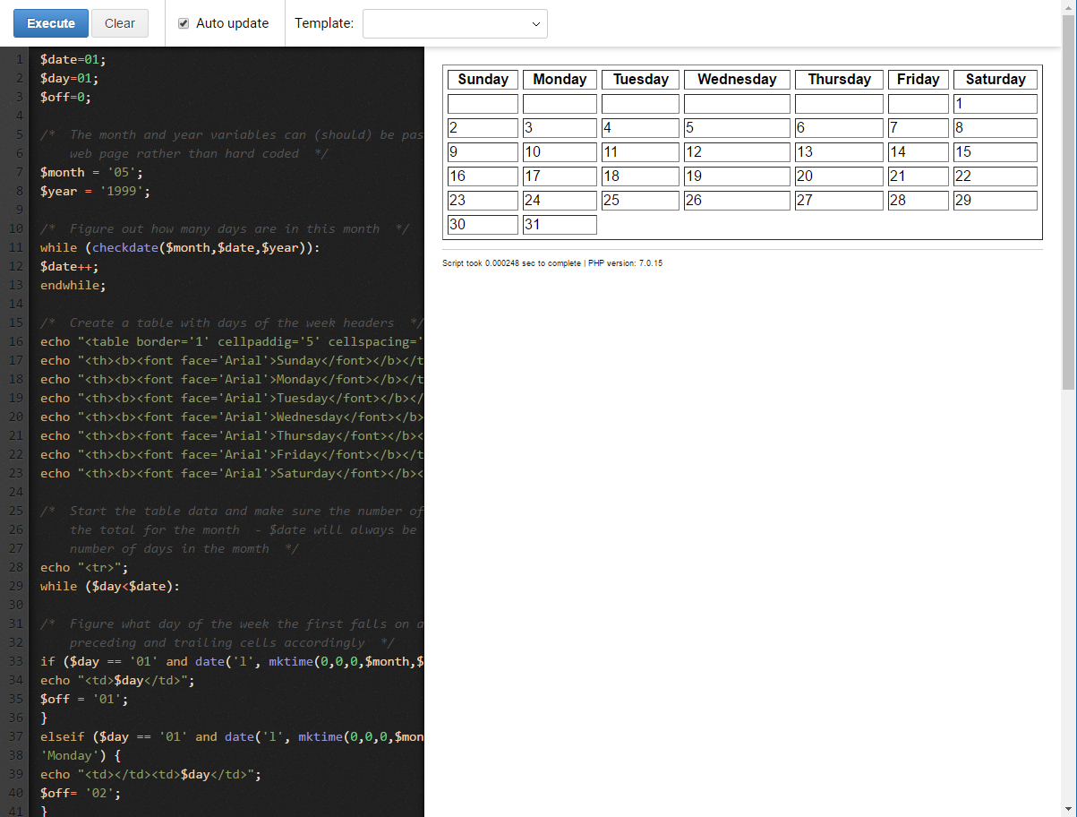Image resolution: width=1077 pixels, height=817 pixels.
Task: Click the 'Figure out how many days' comment
Action: 224,228
